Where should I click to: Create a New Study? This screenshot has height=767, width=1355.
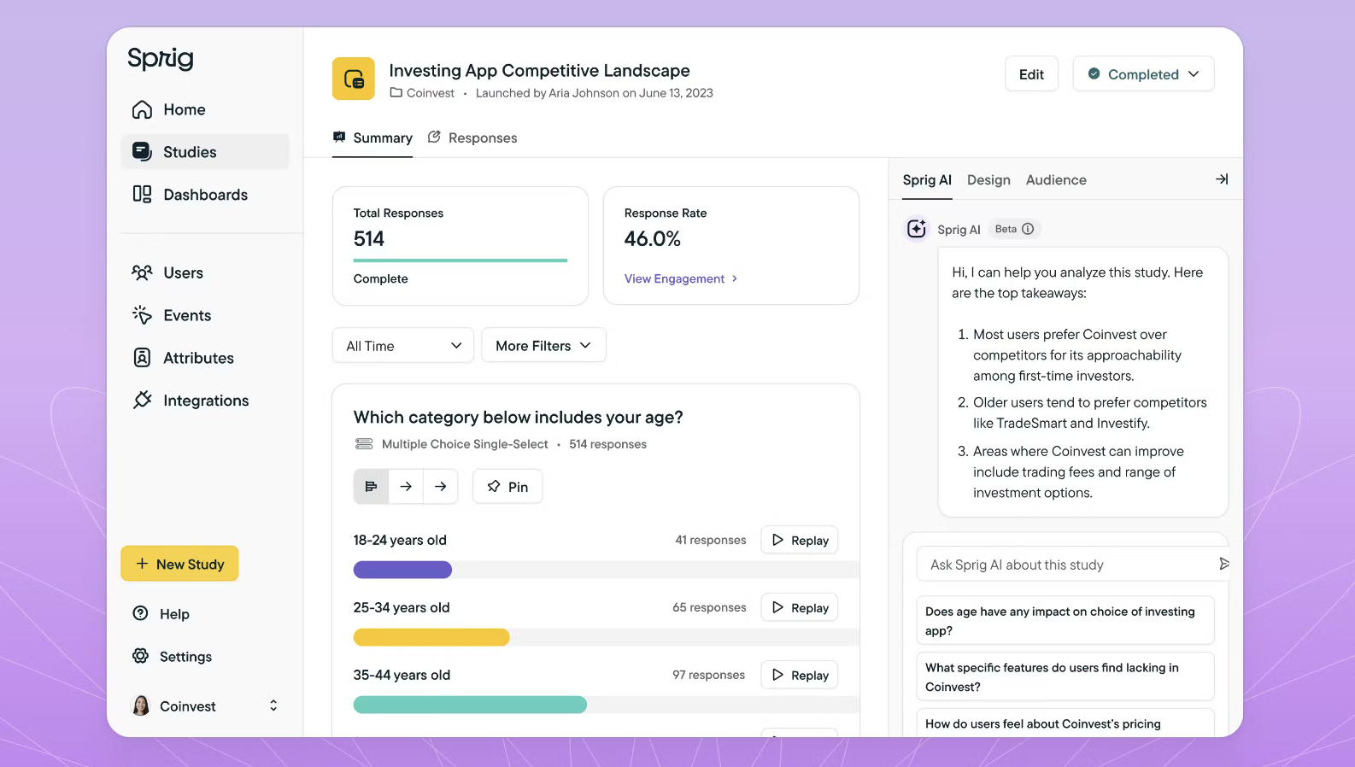179,564
